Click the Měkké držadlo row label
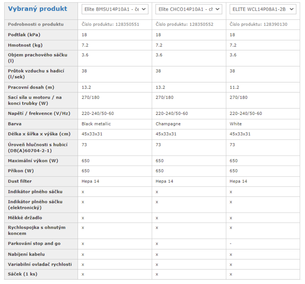The height and width of the screenshot is (284, 305). 25,218
